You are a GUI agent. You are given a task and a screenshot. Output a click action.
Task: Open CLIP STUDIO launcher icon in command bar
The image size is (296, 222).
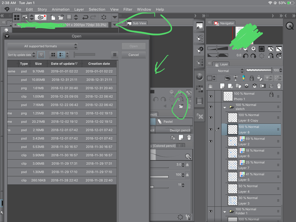coord(40,17)
